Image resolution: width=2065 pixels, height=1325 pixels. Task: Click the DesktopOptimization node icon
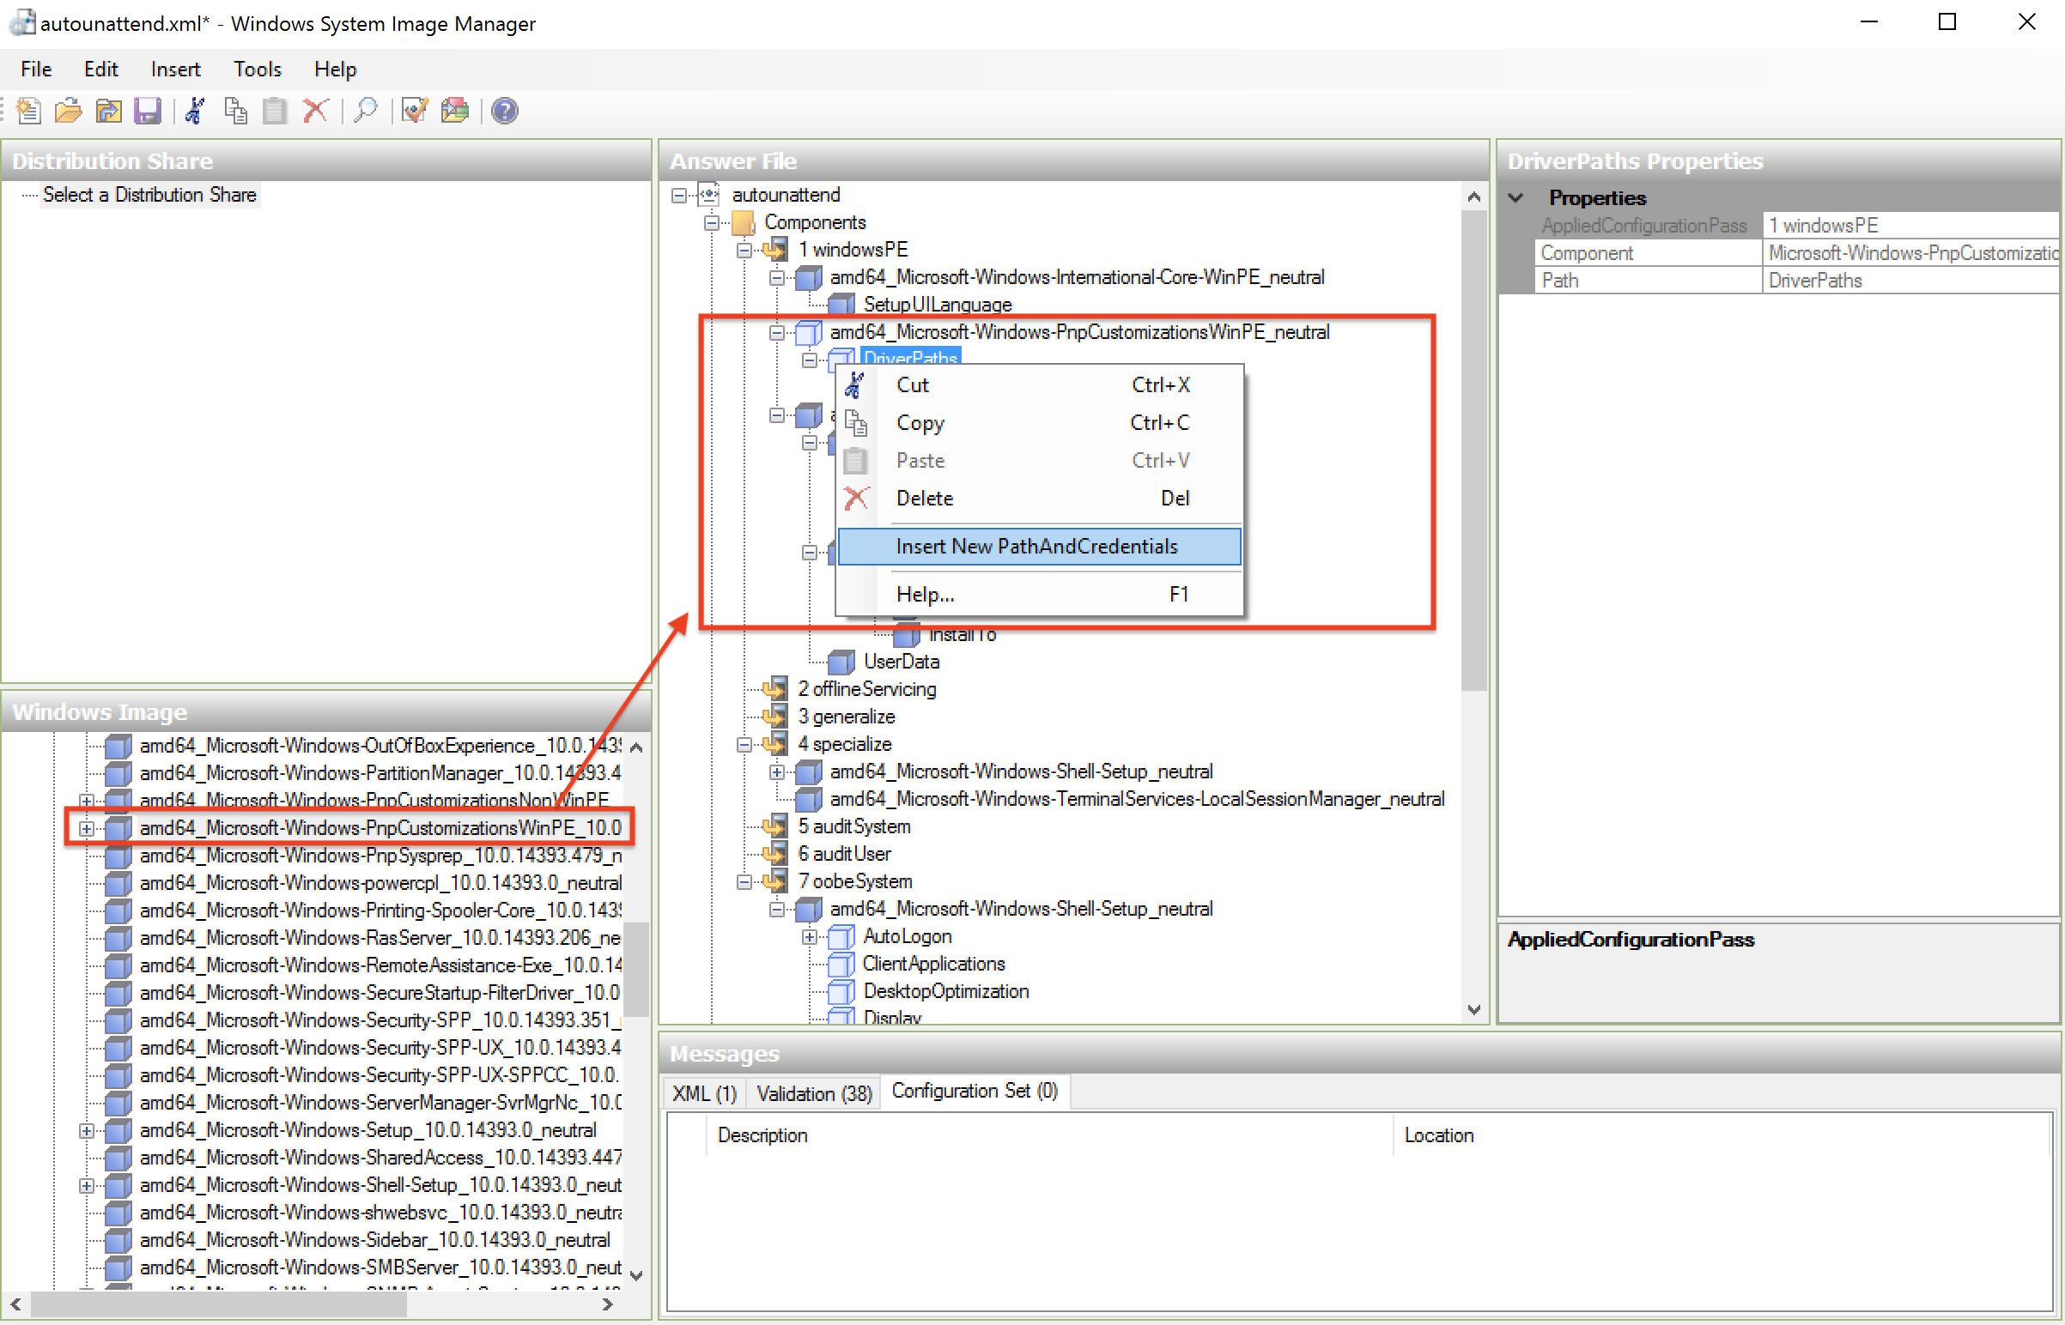click(841, 991)
